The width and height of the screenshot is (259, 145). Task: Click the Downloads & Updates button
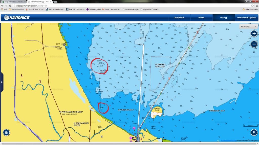click(246, 17)
